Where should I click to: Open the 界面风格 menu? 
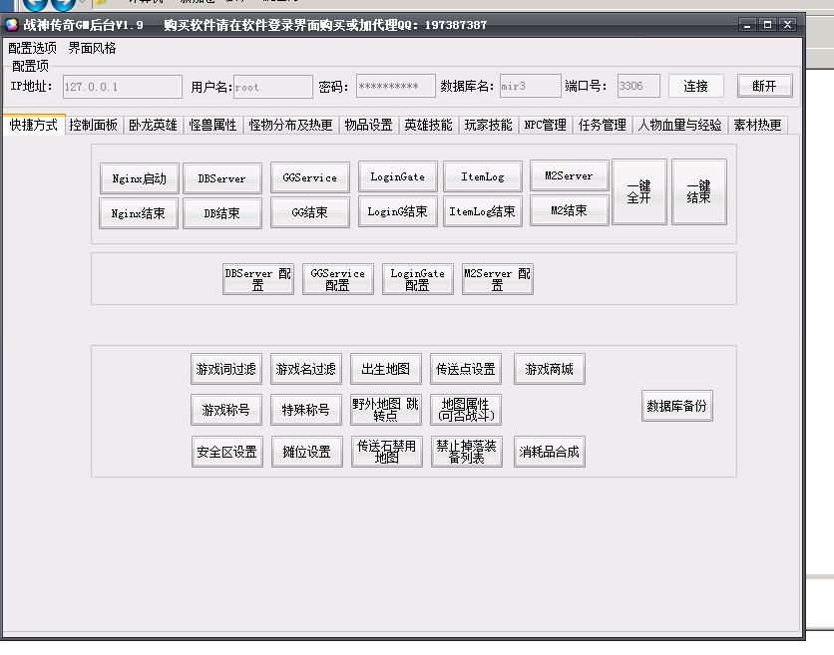tap(92, 48)
